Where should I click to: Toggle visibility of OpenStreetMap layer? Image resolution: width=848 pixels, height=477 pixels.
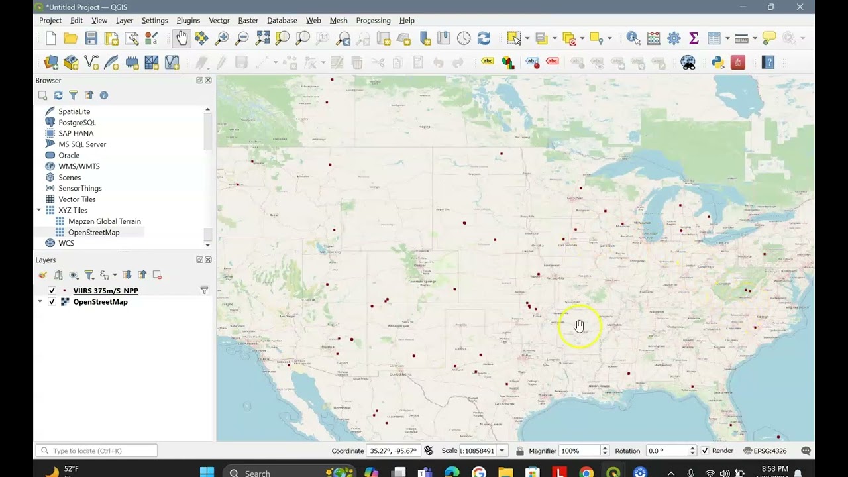pyautogui.click(x=52, y=302)
